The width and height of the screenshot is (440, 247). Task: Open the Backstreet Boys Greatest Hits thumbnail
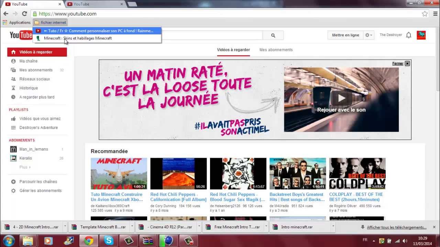point(298,174)
